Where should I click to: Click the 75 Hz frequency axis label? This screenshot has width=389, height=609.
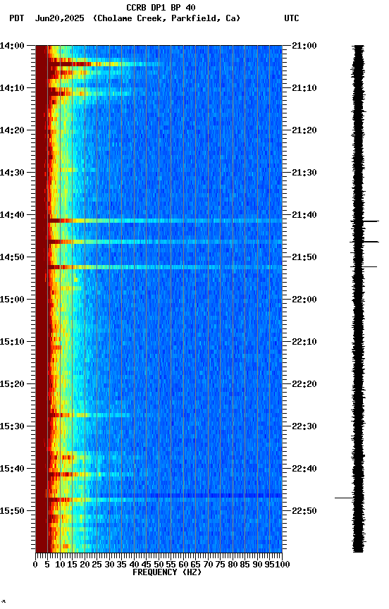(220, 565)
